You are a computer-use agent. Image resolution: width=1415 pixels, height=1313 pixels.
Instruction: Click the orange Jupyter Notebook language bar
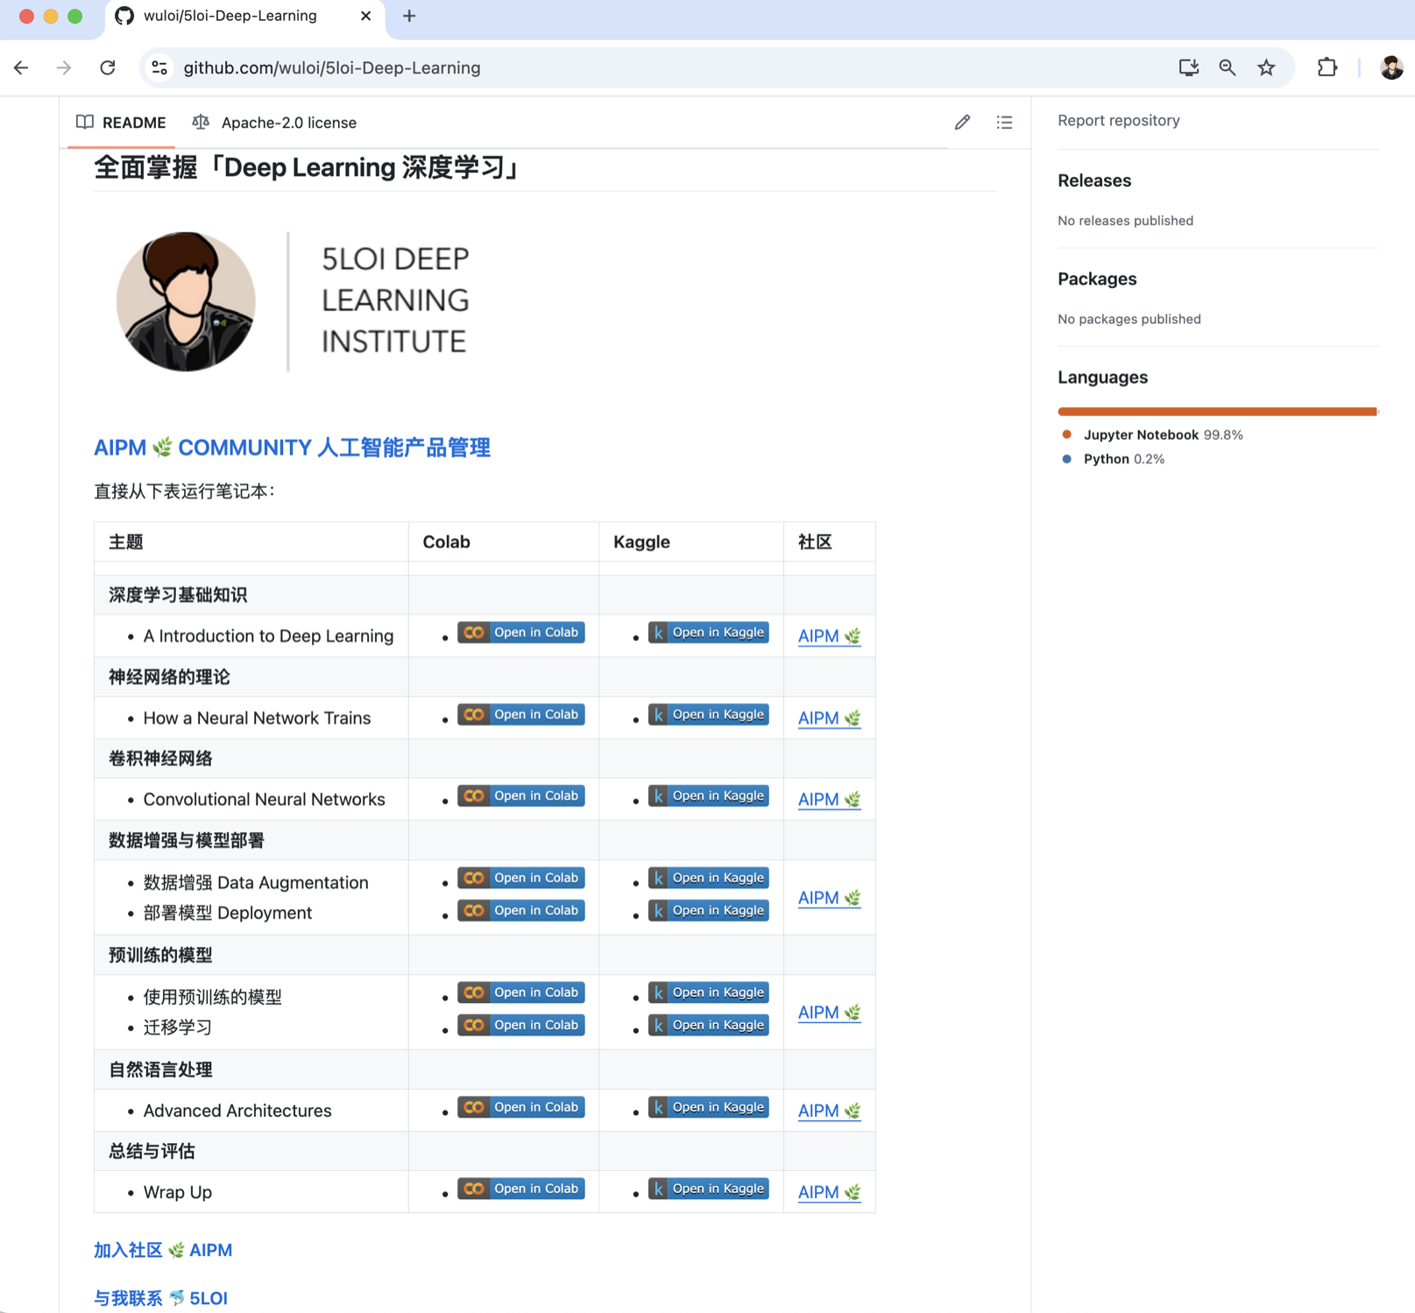coord(1216,411)
